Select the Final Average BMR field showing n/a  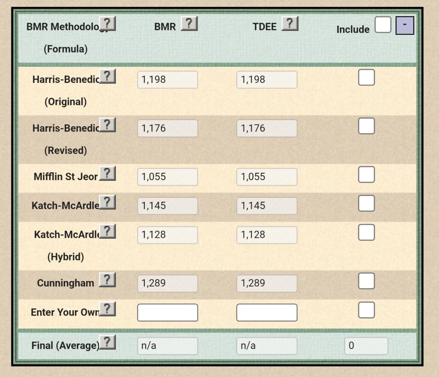(x=167, y=345)
